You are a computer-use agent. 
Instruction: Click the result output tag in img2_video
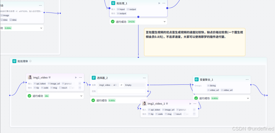(x=63, y=88)
